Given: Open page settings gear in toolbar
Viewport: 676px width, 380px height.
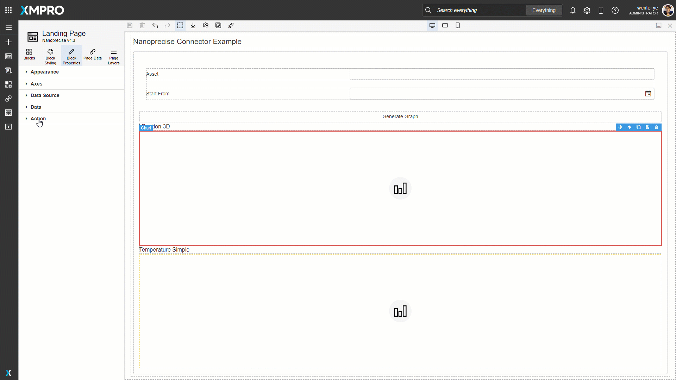Looking at the screenshot, I should (x=206, y=25).
